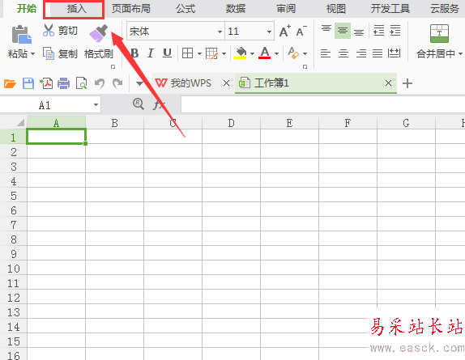This screenshot has height=360, width=465.
Task: Open the 公式 (Formulas) tab
Action: 186,9
